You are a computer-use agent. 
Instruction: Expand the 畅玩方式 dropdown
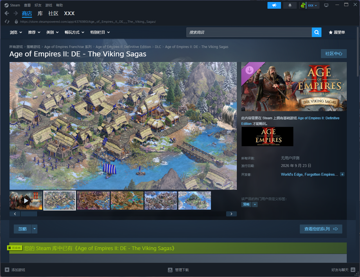74,32
